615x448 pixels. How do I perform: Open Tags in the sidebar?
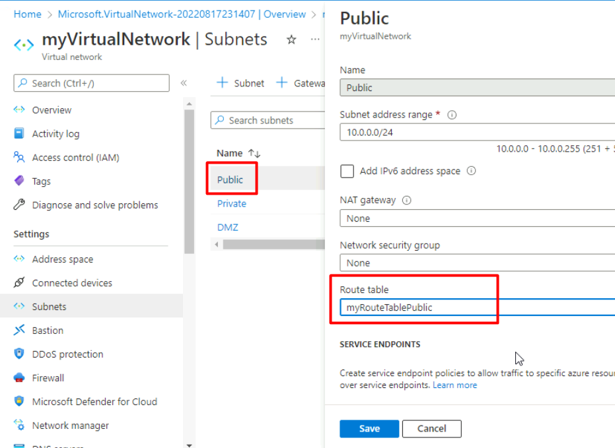coord(41,181)
